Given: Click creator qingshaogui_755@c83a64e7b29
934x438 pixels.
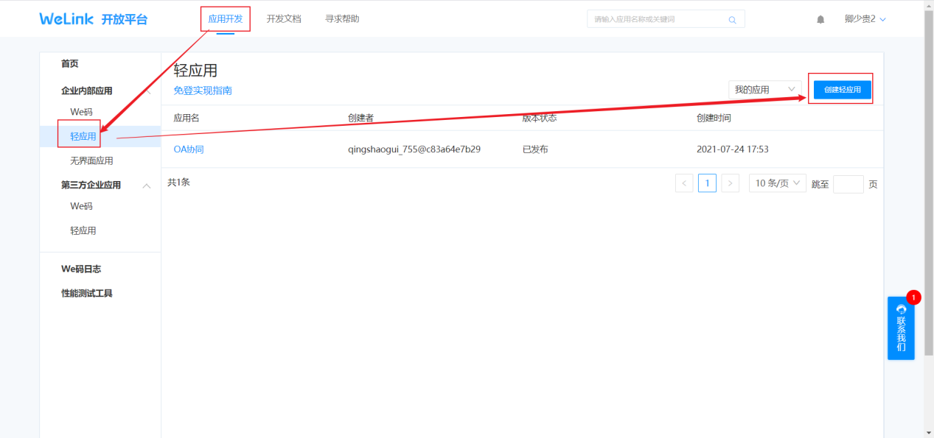Looking at the screenshot, I should click(414, 149).
